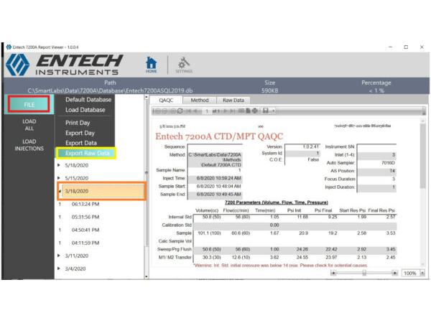Click the 590KB size value

[x=269, y=90]
